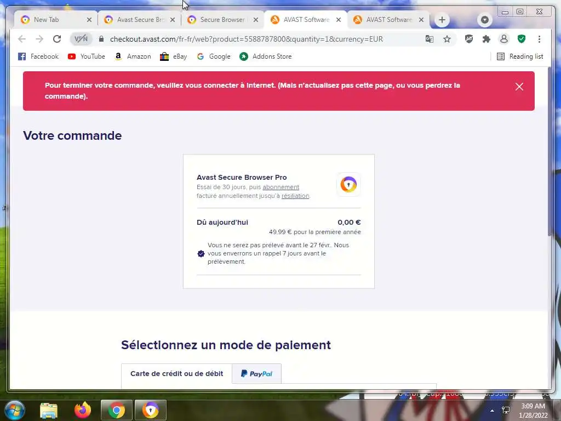
Task: Close the Secure Browser tab
Action: point(255,20)
